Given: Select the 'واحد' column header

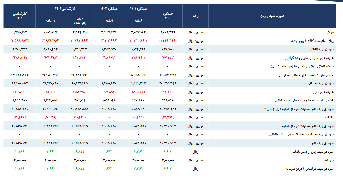Looking at the screenshot, I should 196,16.
